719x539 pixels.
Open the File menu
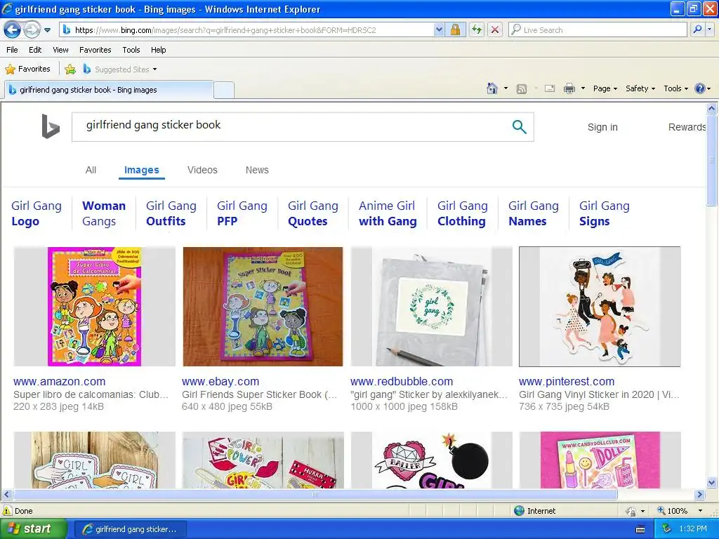point(13,50)
